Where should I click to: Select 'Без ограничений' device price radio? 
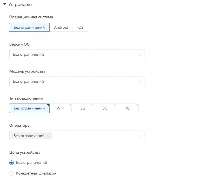pos(11,163)
